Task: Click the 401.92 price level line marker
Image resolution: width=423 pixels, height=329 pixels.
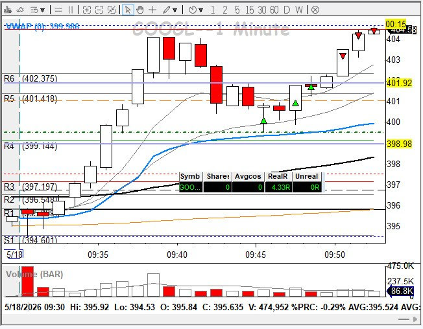Action: click(399, 83)
